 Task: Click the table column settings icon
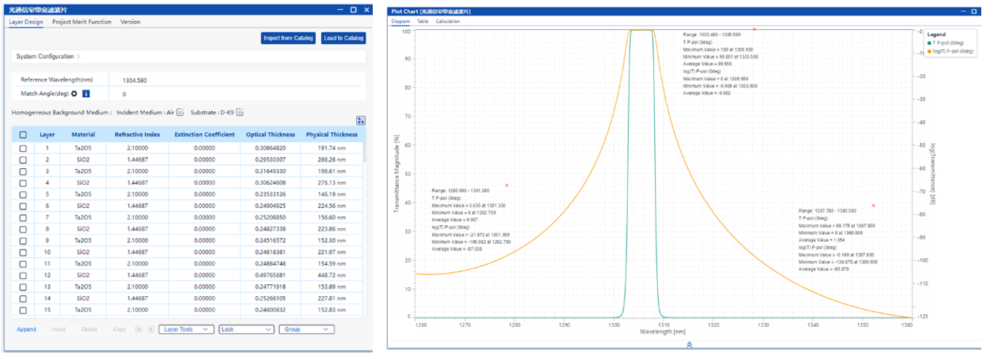tap(361, 120)
